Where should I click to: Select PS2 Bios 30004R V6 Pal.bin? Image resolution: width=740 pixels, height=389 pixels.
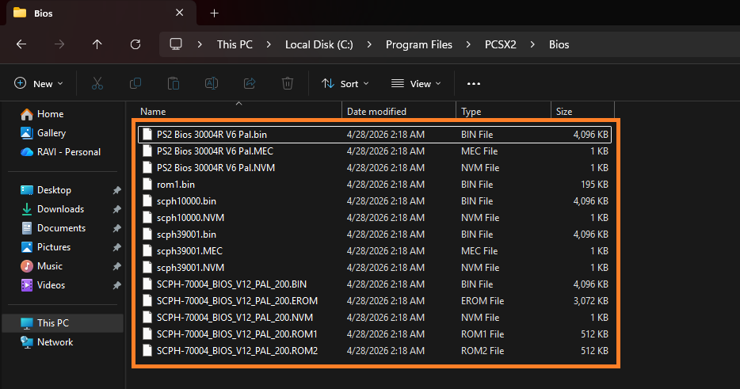pyautogui.click(x=375, y=135)
